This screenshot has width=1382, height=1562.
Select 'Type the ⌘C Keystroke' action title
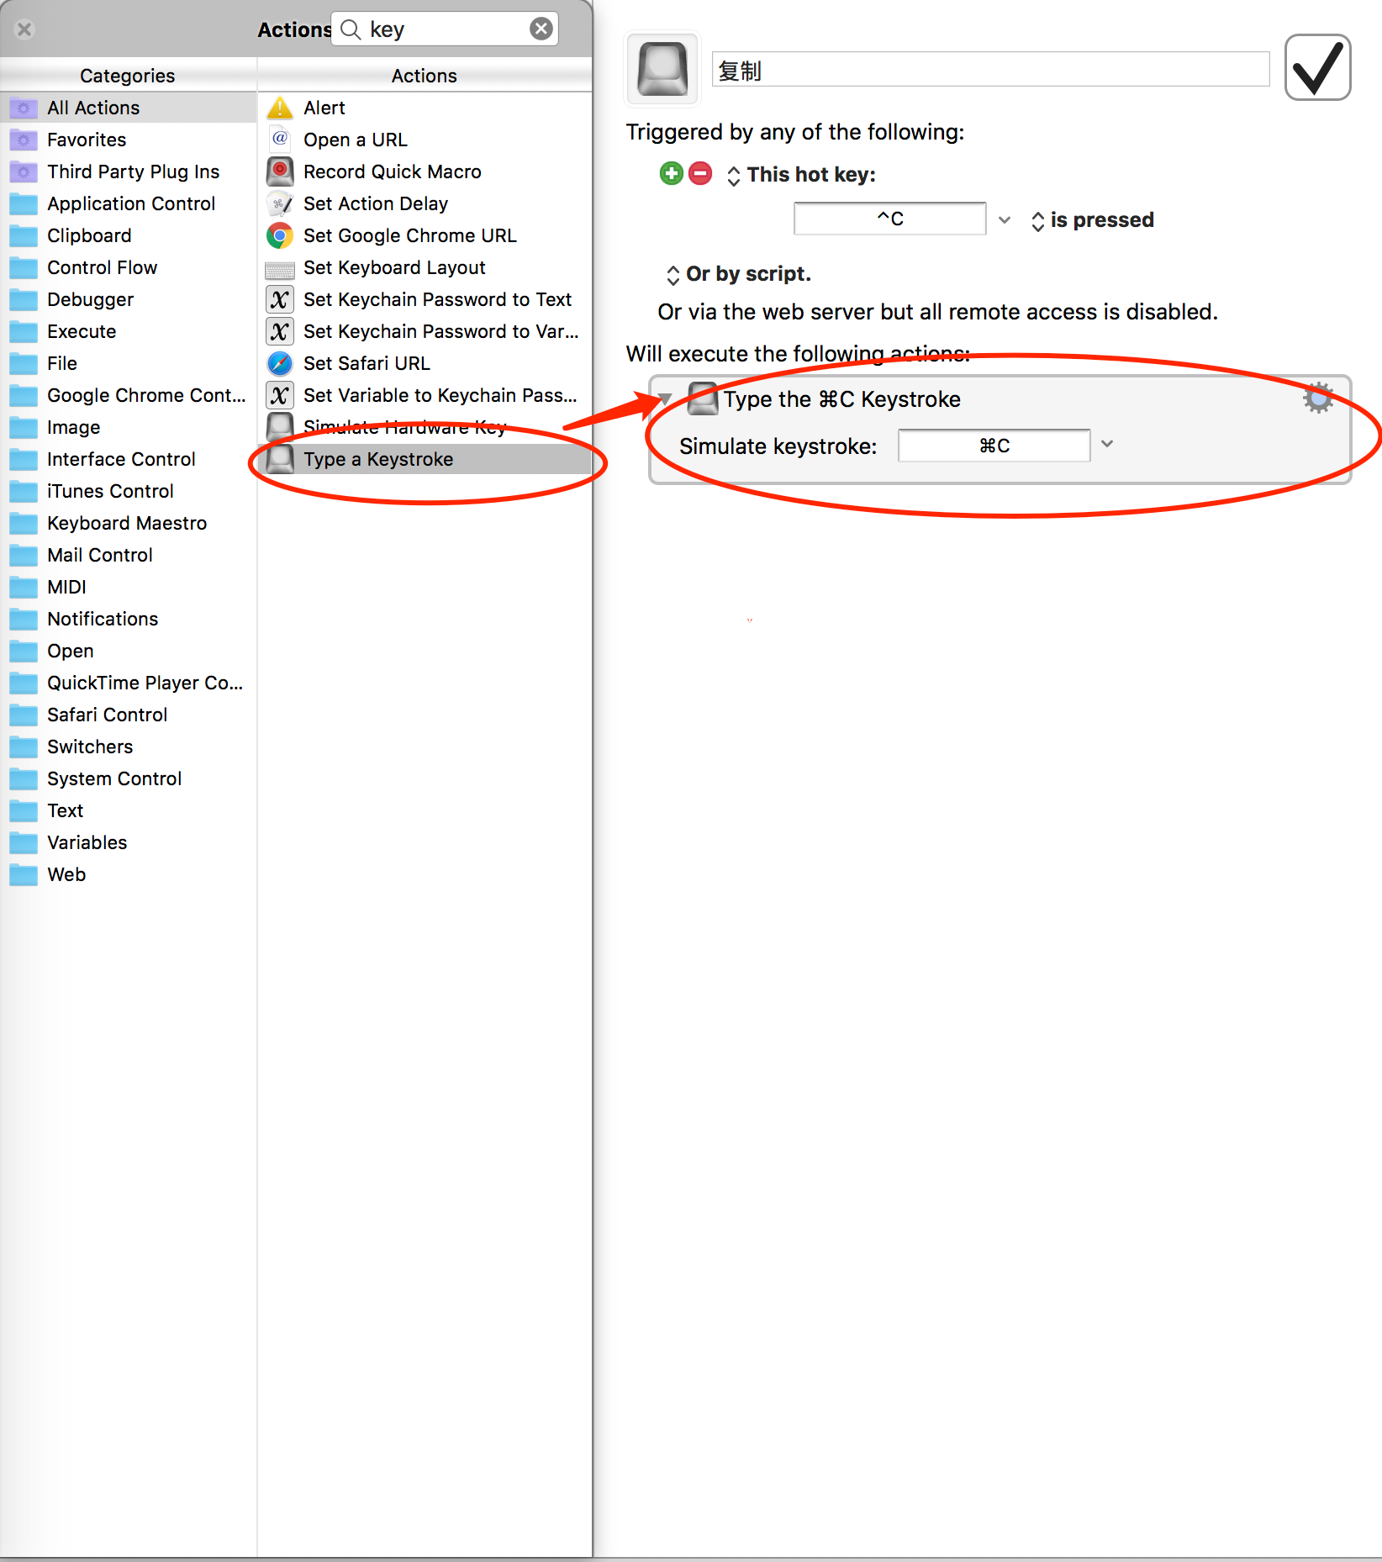tap(841, 399)
